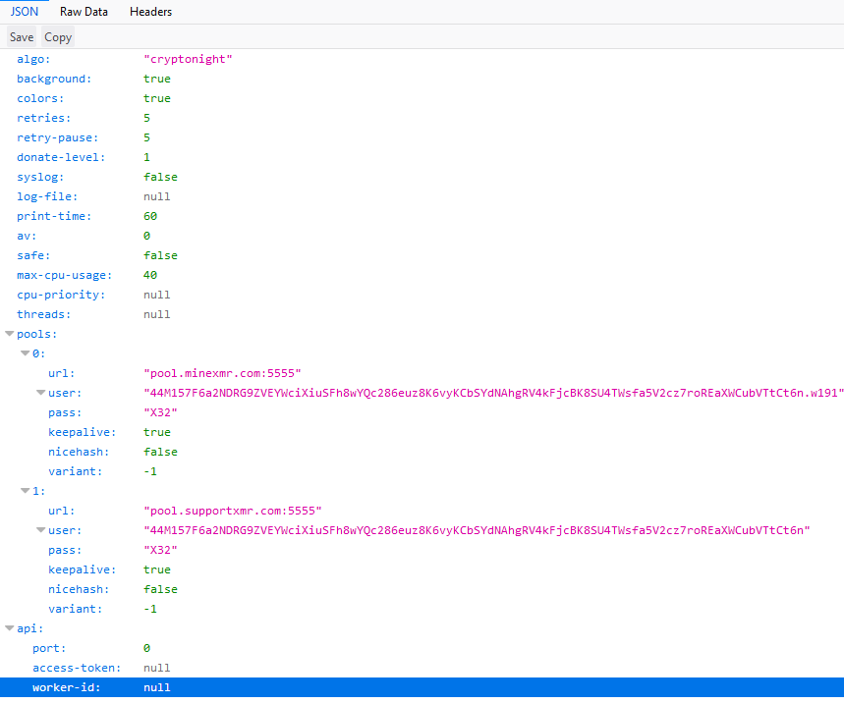Select the syslog key
Image resolution: width=844 pixels, height=704 pixels.
pyautogui.click(x=40, y=177)
